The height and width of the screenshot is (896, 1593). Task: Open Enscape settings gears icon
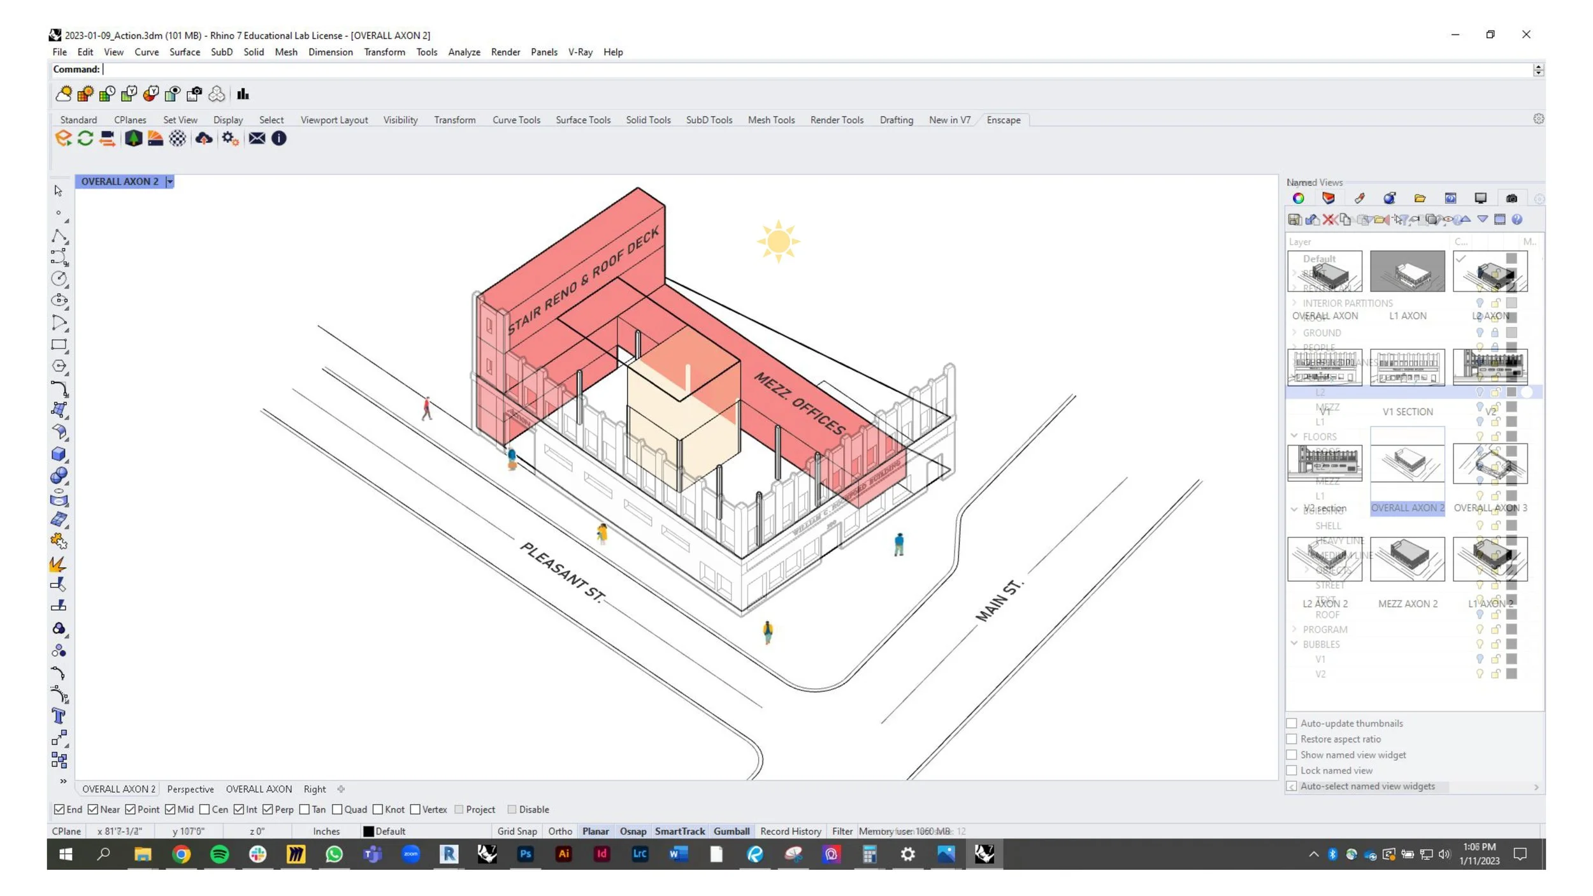[230, 138]
